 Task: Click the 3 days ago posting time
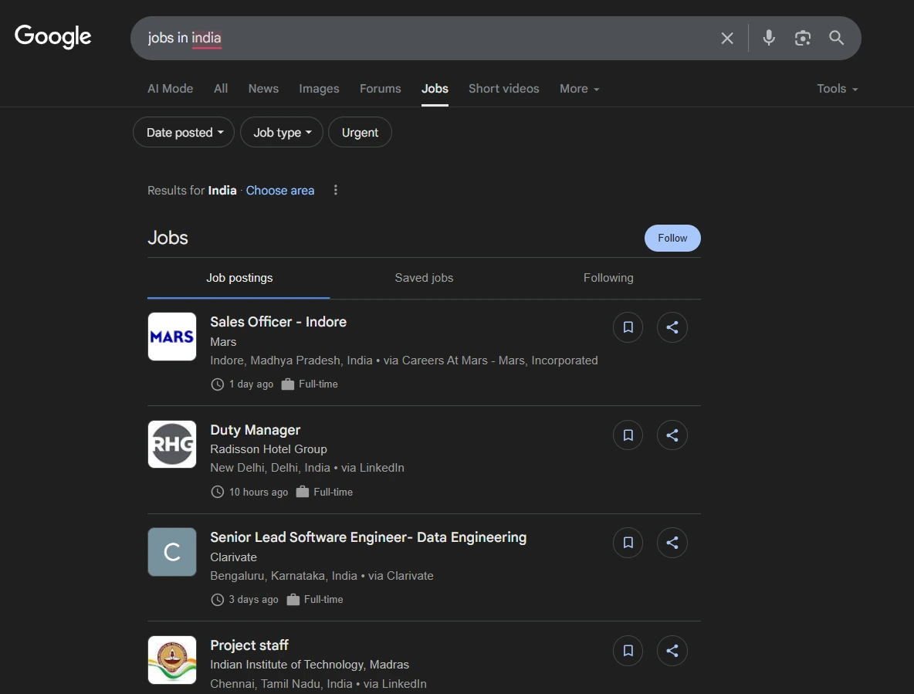(253, 600)
